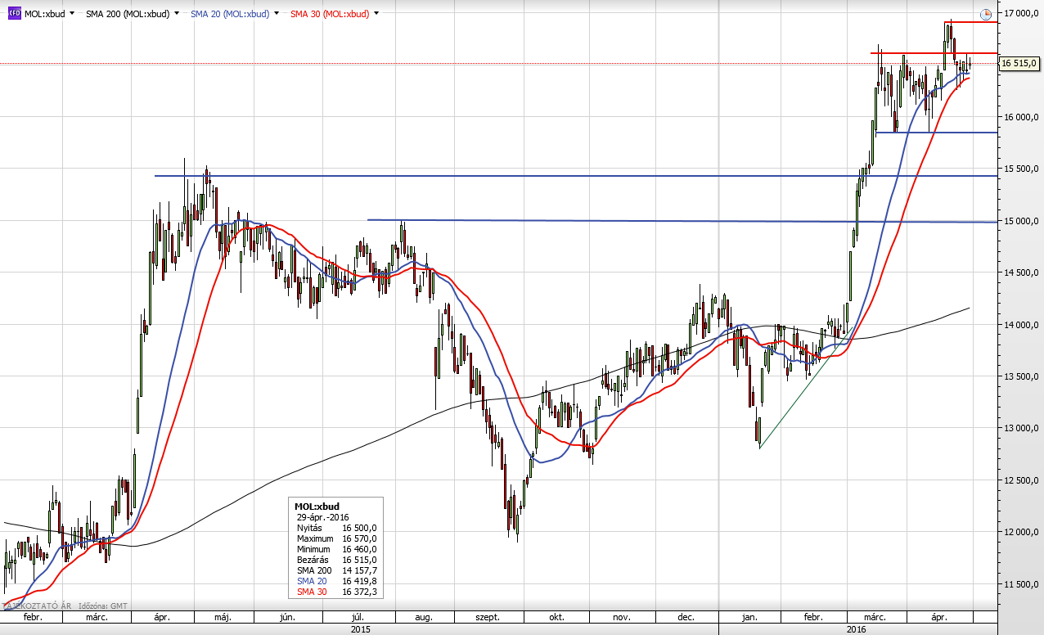This screenshot has height=635, width=1044.
Task: Select the blue horizontal line at 15 000
Action: point(682,220)
